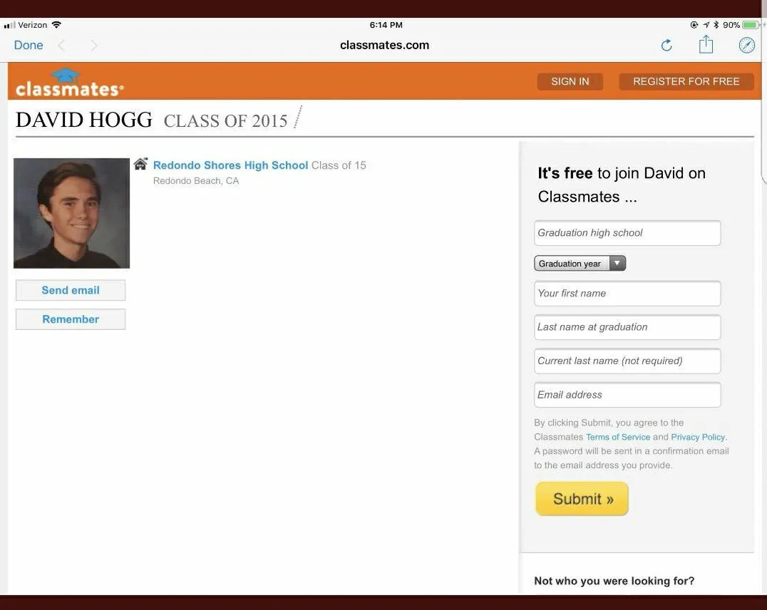Tap Done to close the browser
This screenshot has width=767, height=610.
[29, 45]
